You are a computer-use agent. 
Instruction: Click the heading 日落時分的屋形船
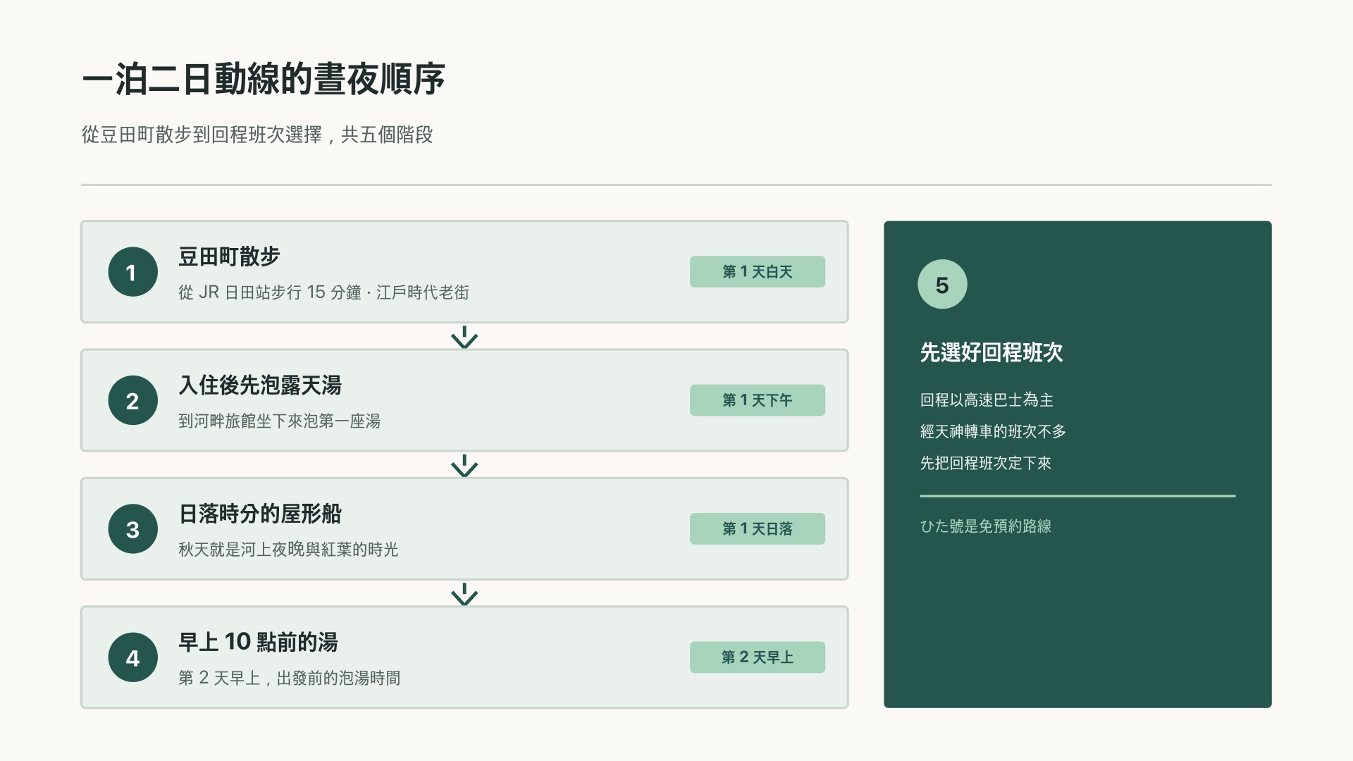tap(260, 514)
